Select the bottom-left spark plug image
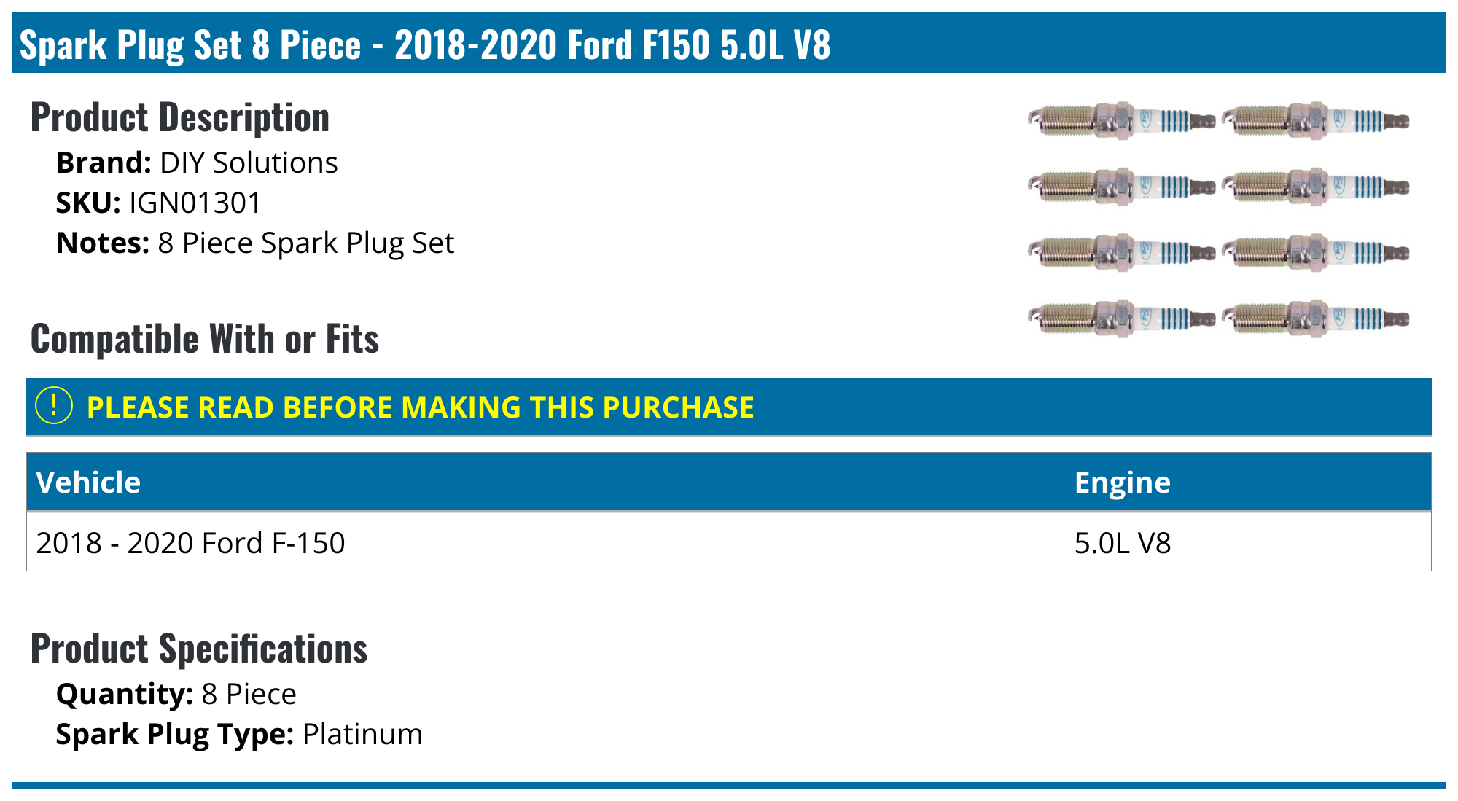Viewport: 1458px width, 801px height. [1120, 319]
